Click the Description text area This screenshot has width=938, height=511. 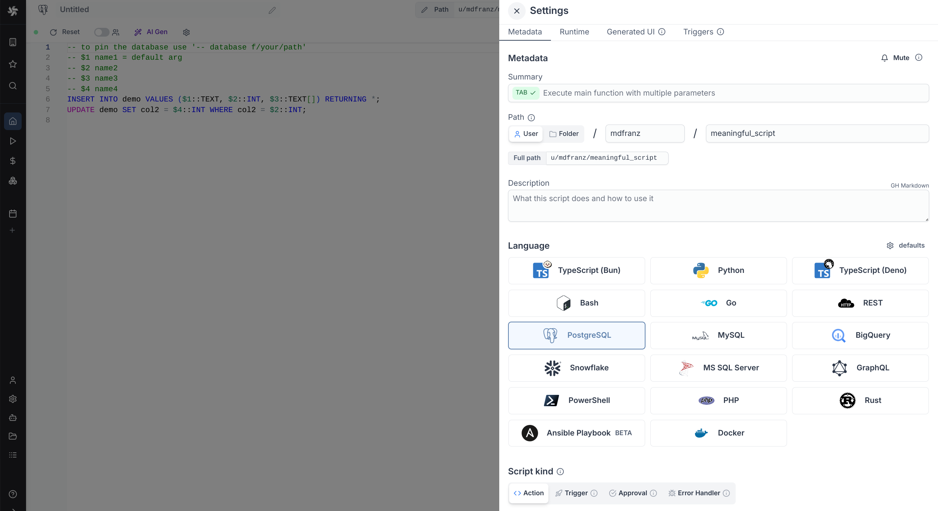(x=718, y=205)
